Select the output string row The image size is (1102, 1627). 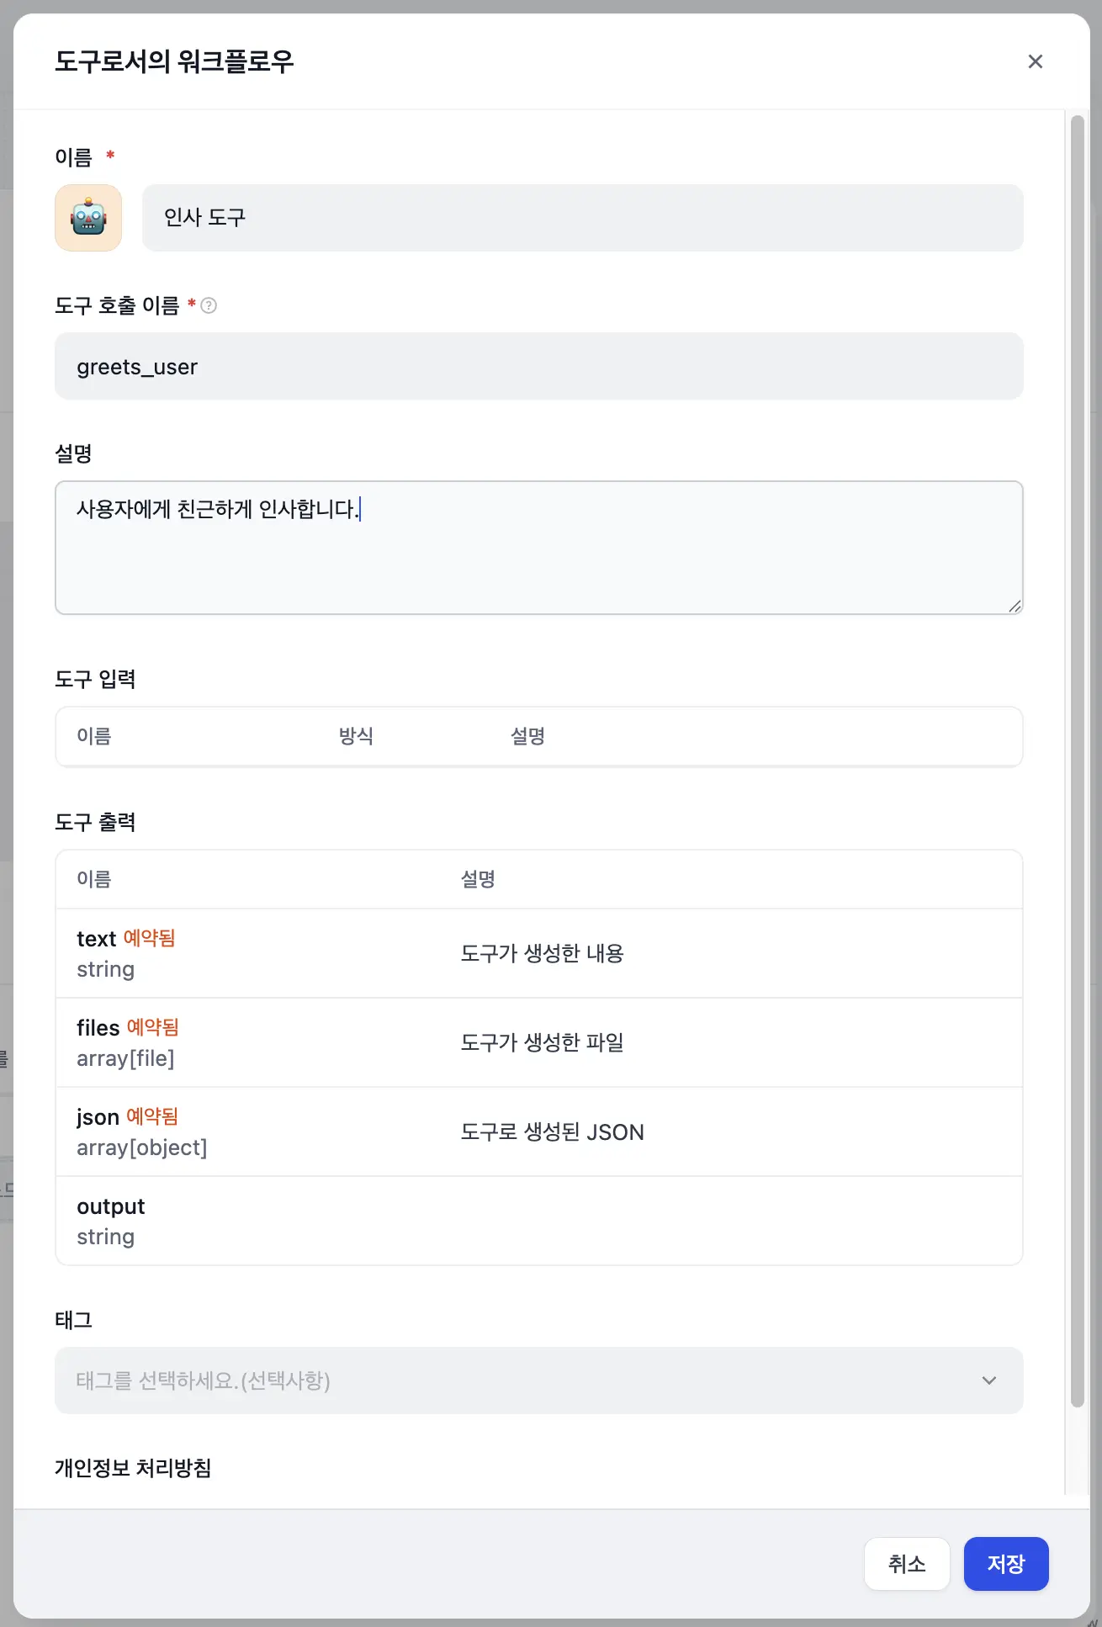pyautogui.click(x=538, y=1221)
